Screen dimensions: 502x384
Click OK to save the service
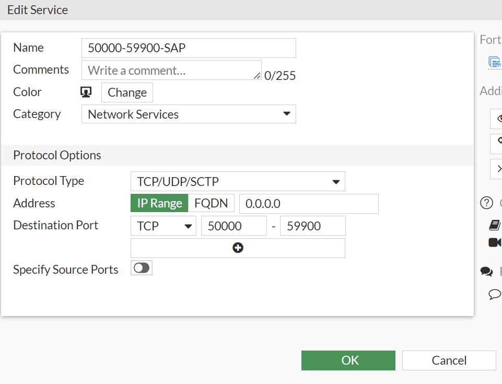click(348, 360)
